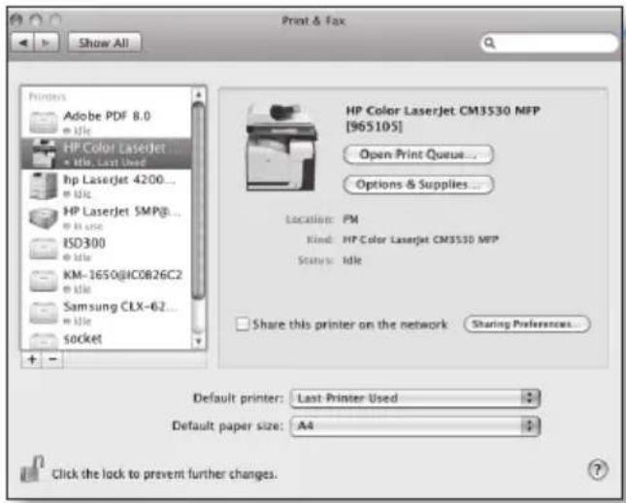Go back with the left arrow button
Image resolution: width=626 pixels, height=503 pixels.
pos(23,43)
